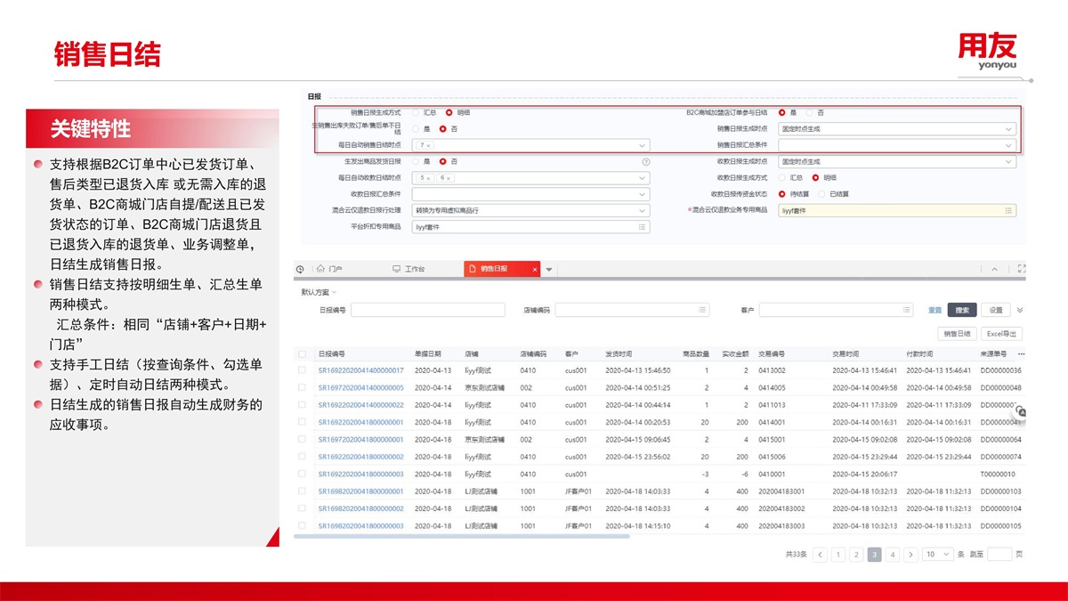This screenshot has width=1068, height=601.
Task: Open the 混合云仅退款日报行处理 dropdown
Action: [642, 211]
